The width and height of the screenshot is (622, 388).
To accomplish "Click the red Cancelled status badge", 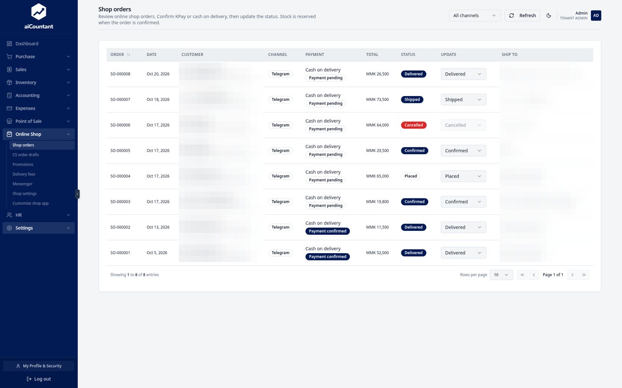I will [x=414, y=125].
